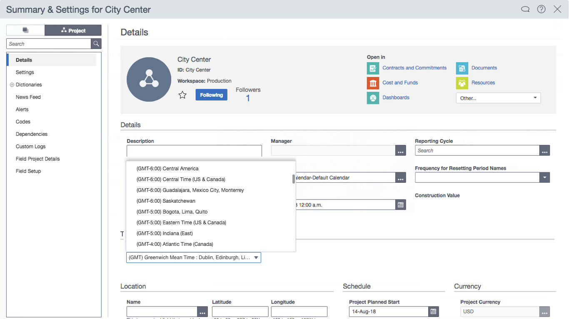
Task: Open Cost and Funds link
Action: [x=400, y=83]
